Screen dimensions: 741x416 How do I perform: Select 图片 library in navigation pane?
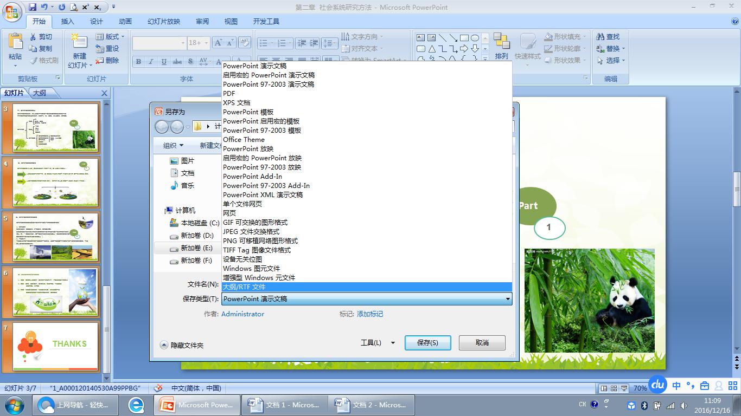[x=182, y=161]
